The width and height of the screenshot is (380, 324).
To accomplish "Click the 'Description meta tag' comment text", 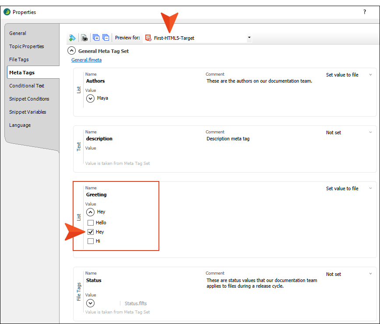I will coord(228,139).
